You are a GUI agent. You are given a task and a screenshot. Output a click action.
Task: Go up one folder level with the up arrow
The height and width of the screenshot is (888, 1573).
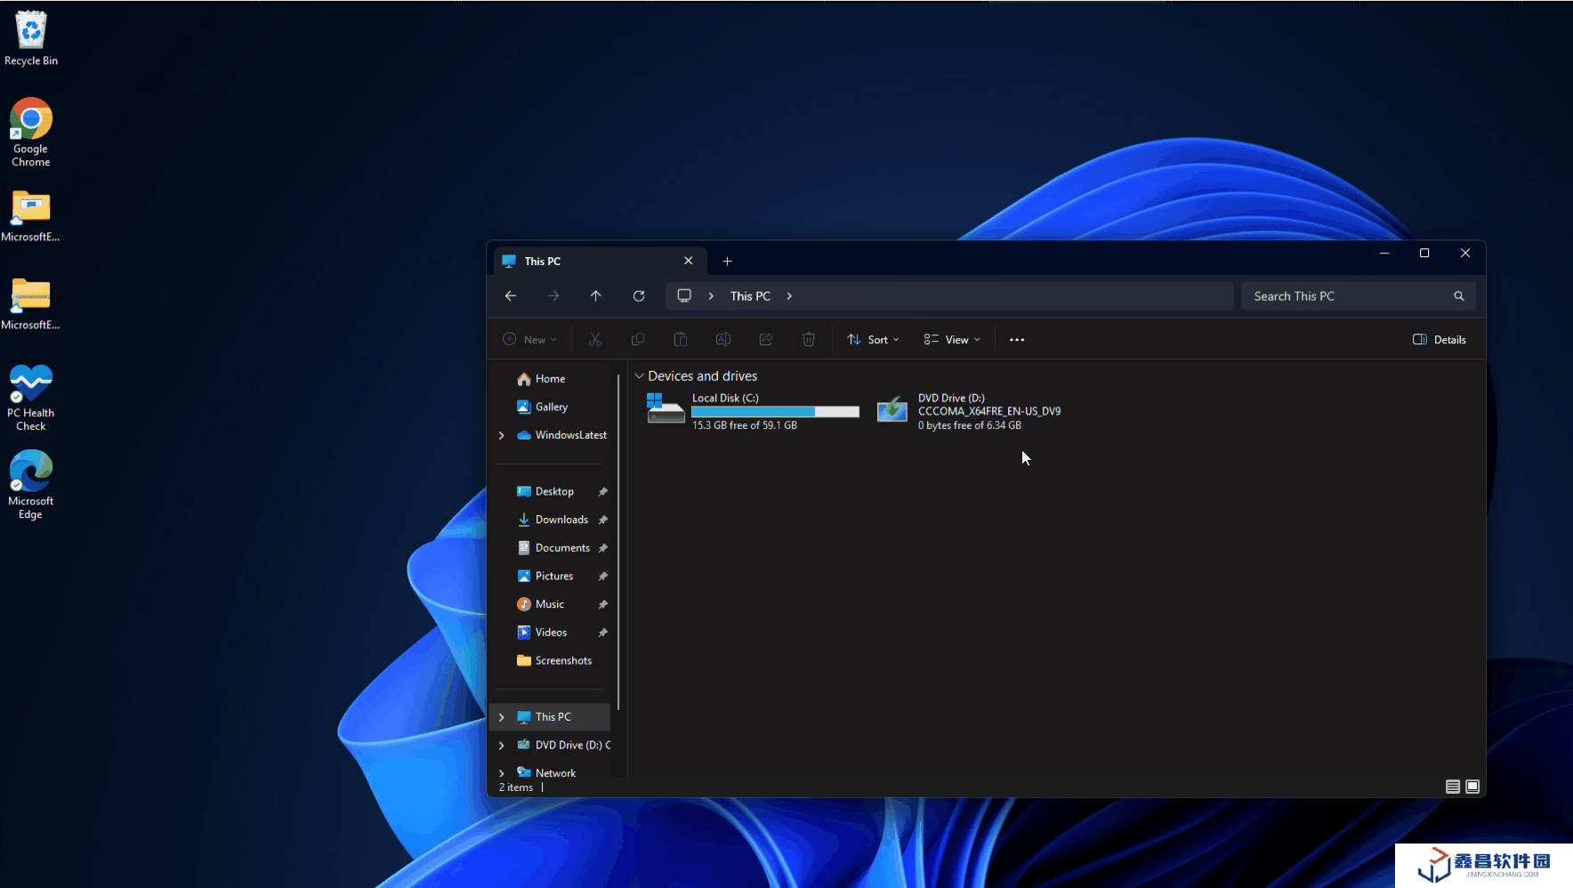[596, 296]
